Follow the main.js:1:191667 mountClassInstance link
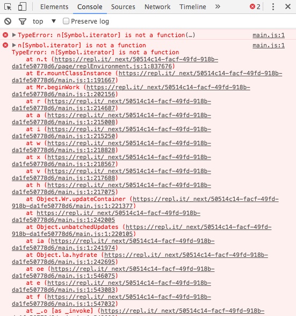 click(x=147, y=76)
